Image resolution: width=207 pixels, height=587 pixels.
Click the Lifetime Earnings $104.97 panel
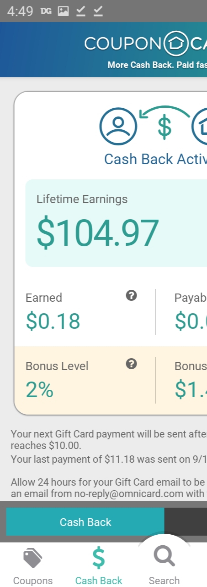point(116,223)
